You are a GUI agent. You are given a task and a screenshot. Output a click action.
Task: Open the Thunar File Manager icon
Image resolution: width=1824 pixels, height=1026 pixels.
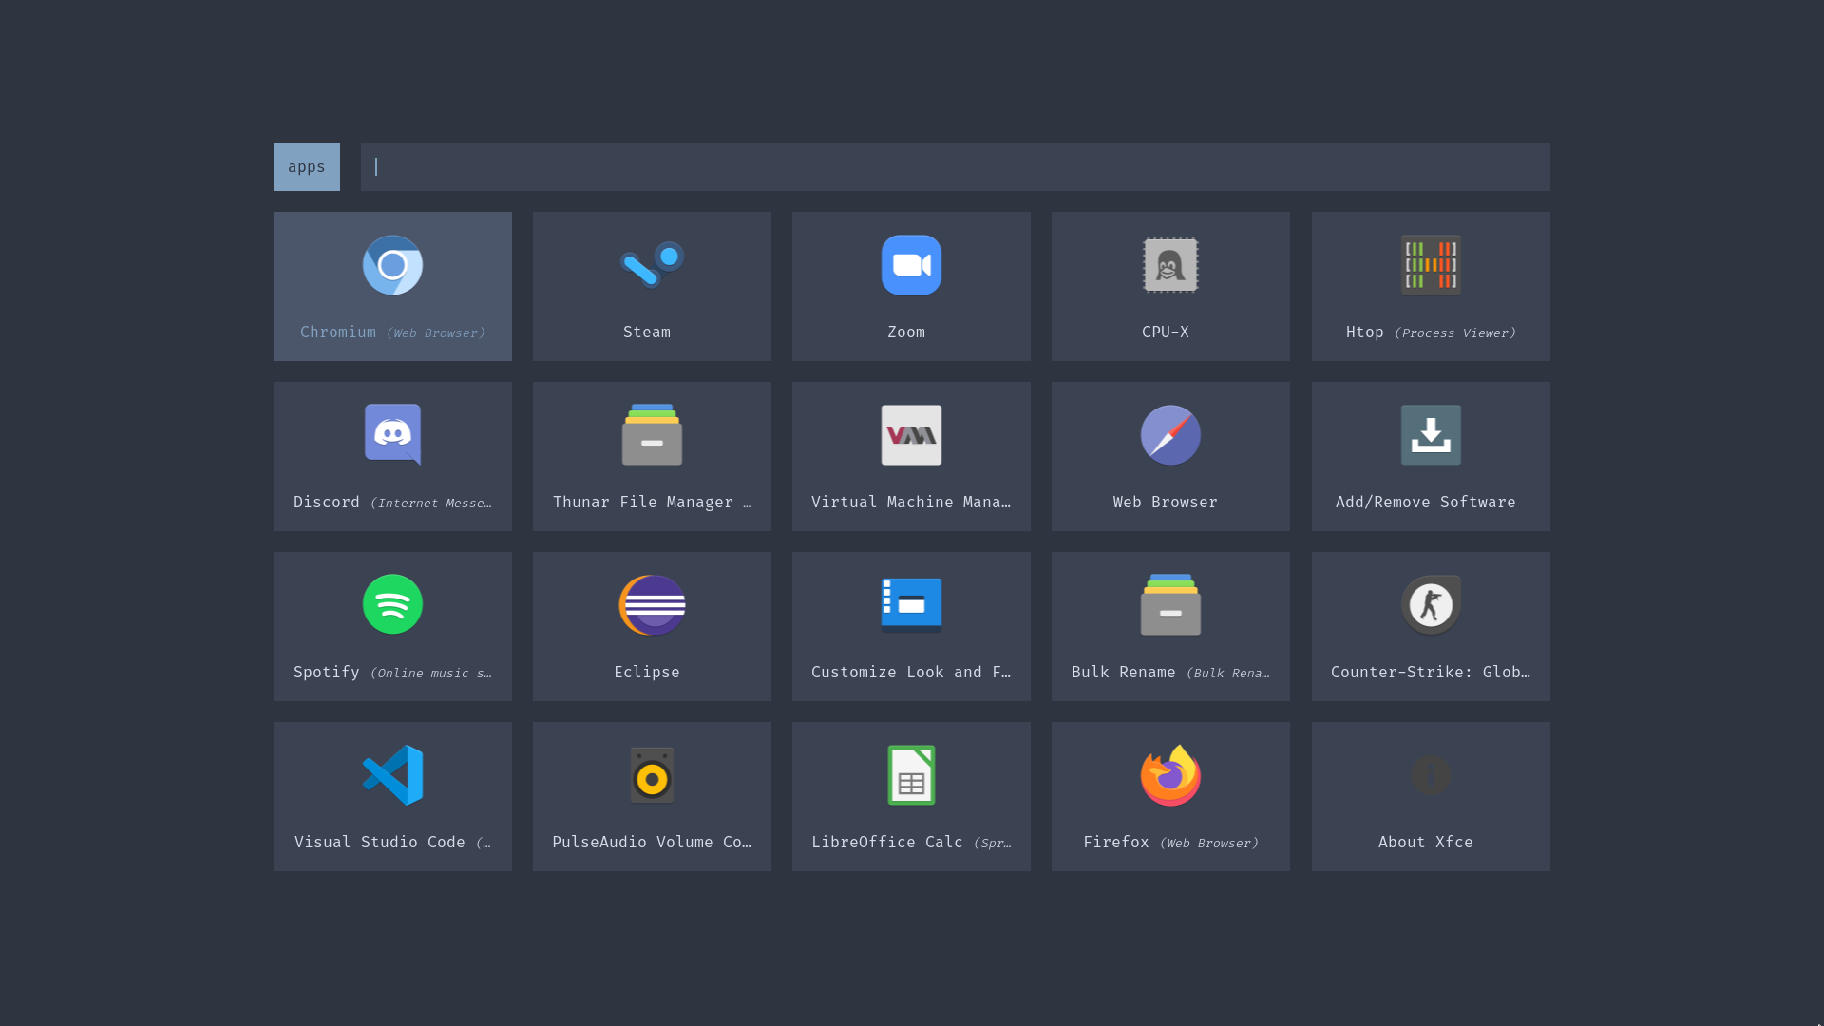[x=652, y=435]
